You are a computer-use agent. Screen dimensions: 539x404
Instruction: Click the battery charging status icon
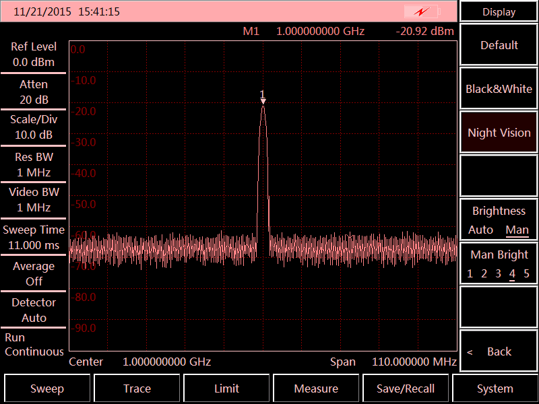(422, 11)
